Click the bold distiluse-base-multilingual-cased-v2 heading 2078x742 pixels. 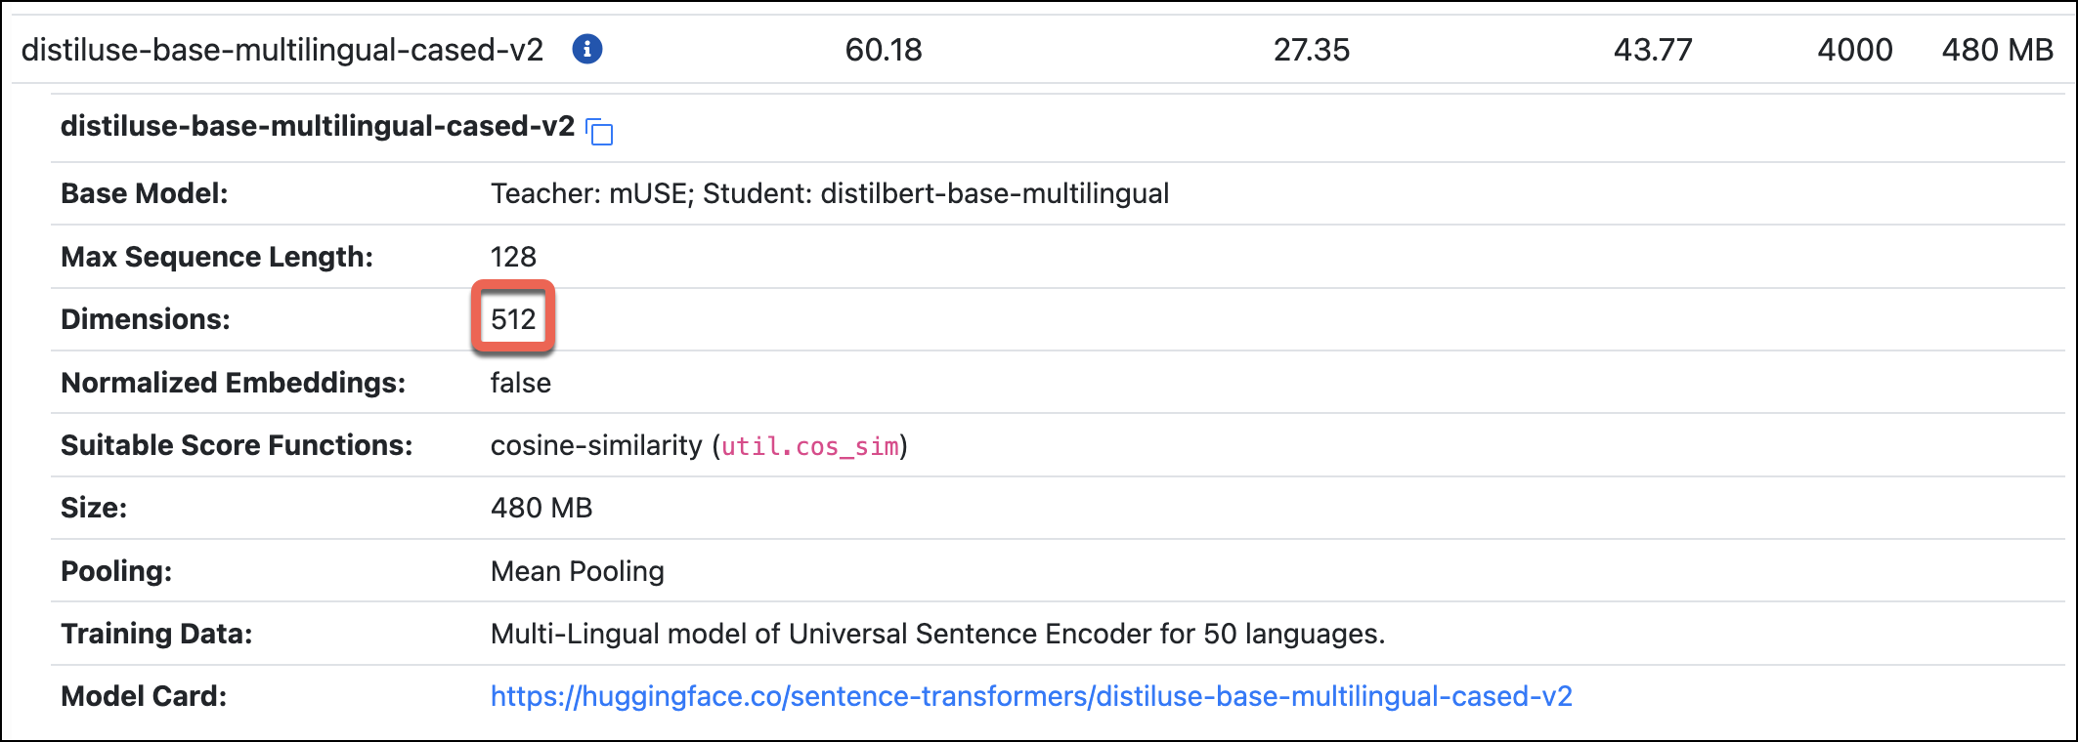click(318, 127)
